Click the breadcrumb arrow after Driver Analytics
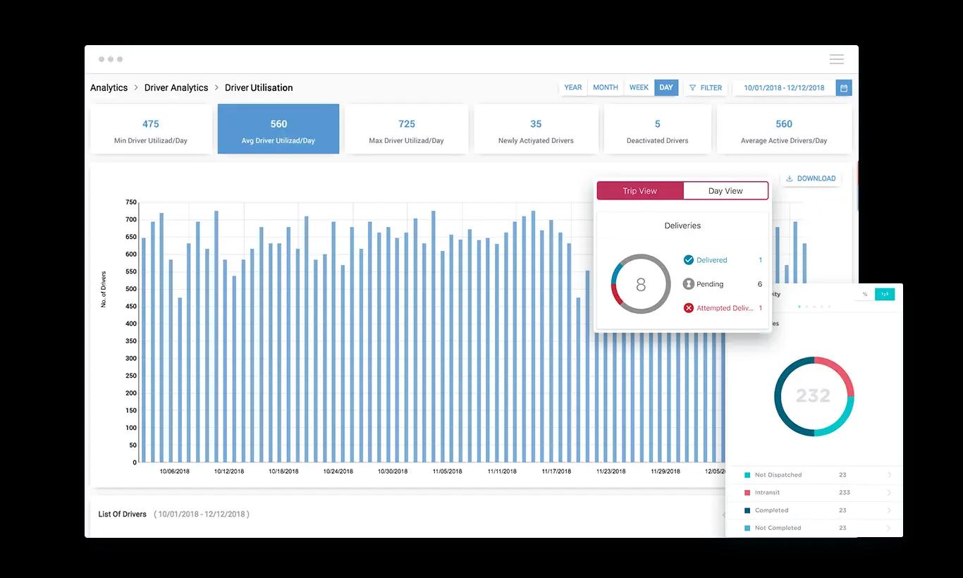The height and width of the screenshot is (578, 963). 216,88
